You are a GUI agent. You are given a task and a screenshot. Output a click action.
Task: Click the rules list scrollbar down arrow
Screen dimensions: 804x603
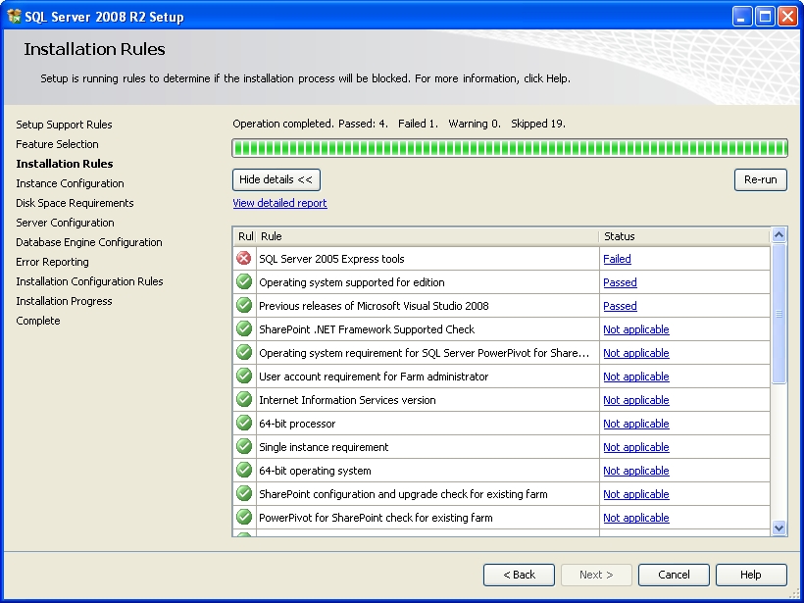click(x=779, y=528)
